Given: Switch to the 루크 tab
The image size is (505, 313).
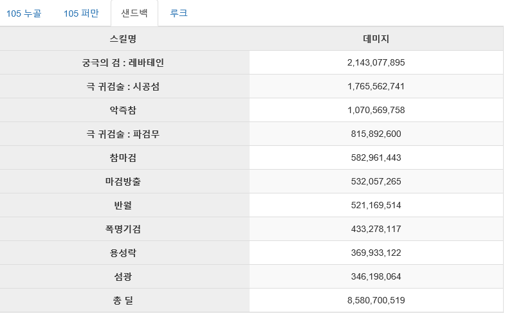Looking at the screenshot, I should [178, 13].
